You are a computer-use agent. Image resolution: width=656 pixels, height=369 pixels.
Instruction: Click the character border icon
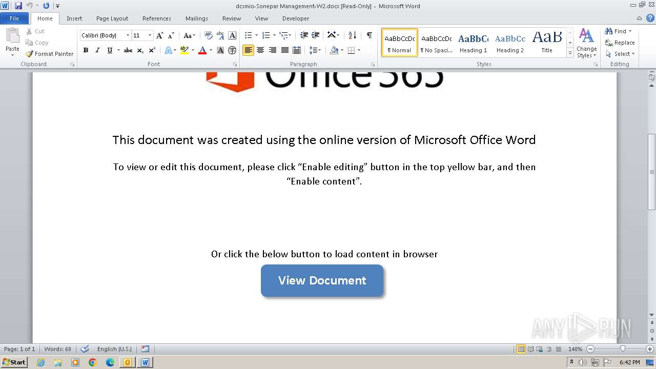pyautogui.click(x=232, y=35)
